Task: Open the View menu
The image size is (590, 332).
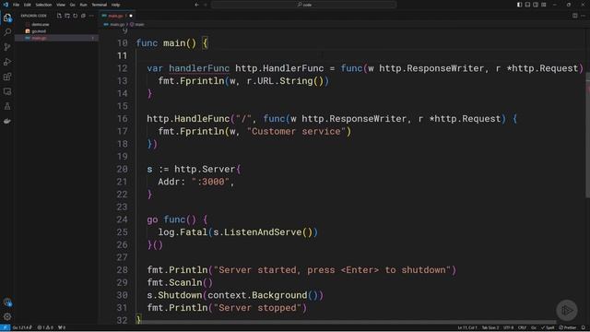Action: click(x=61, y=5)
